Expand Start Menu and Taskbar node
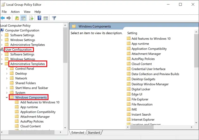Image resolution: width=199 pixels, height=140 pixels. tap(7, 88)
